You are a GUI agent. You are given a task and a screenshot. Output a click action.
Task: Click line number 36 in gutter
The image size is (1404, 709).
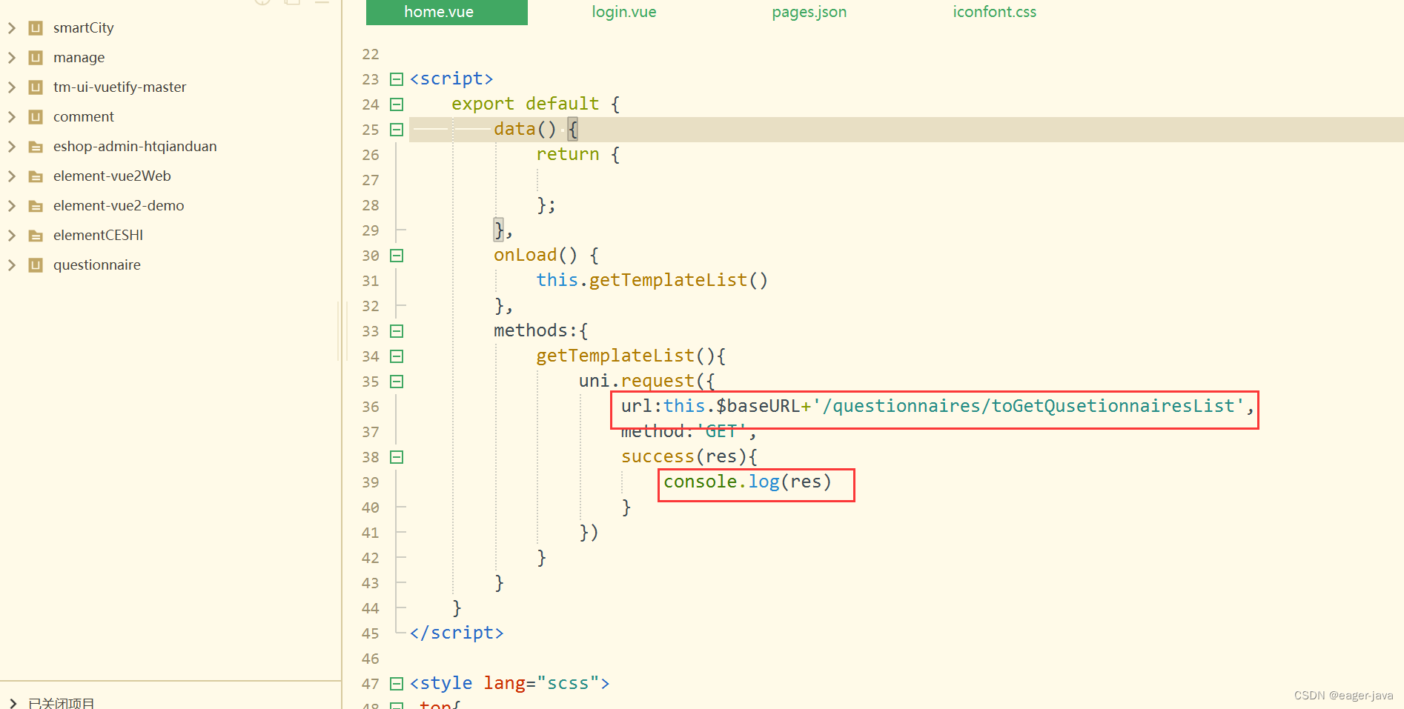371,407
